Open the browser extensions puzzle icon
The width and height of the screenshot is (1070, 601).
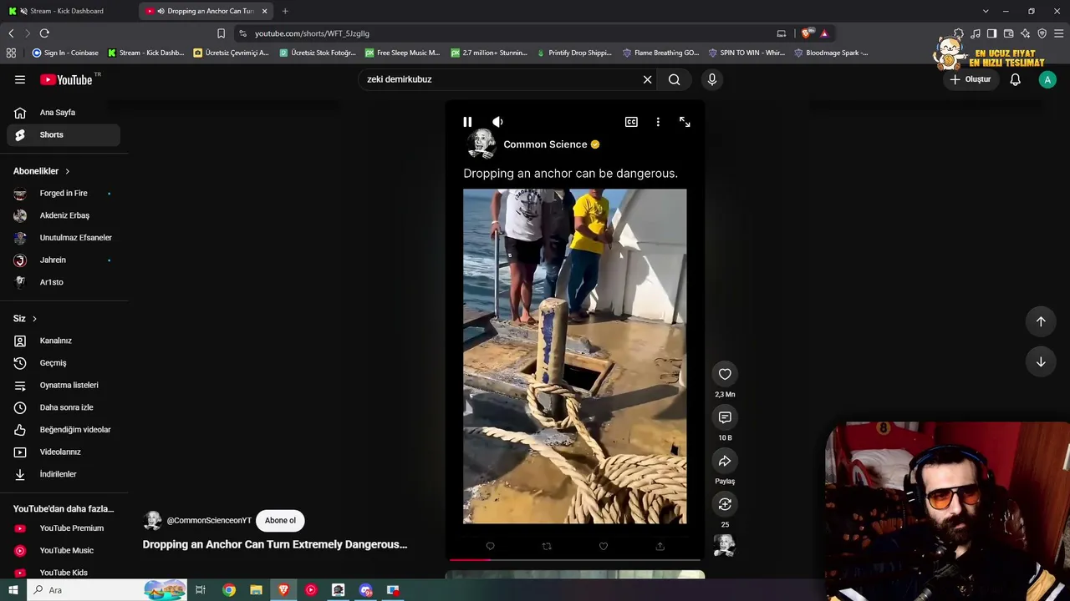pos(959,33)
